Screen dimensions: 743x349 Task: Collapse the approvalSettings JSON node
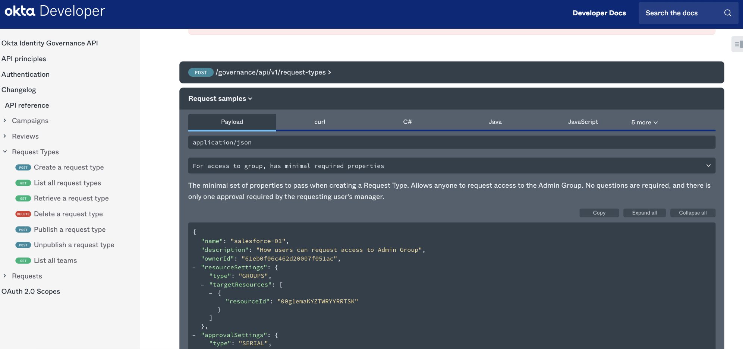click(194, 335)
